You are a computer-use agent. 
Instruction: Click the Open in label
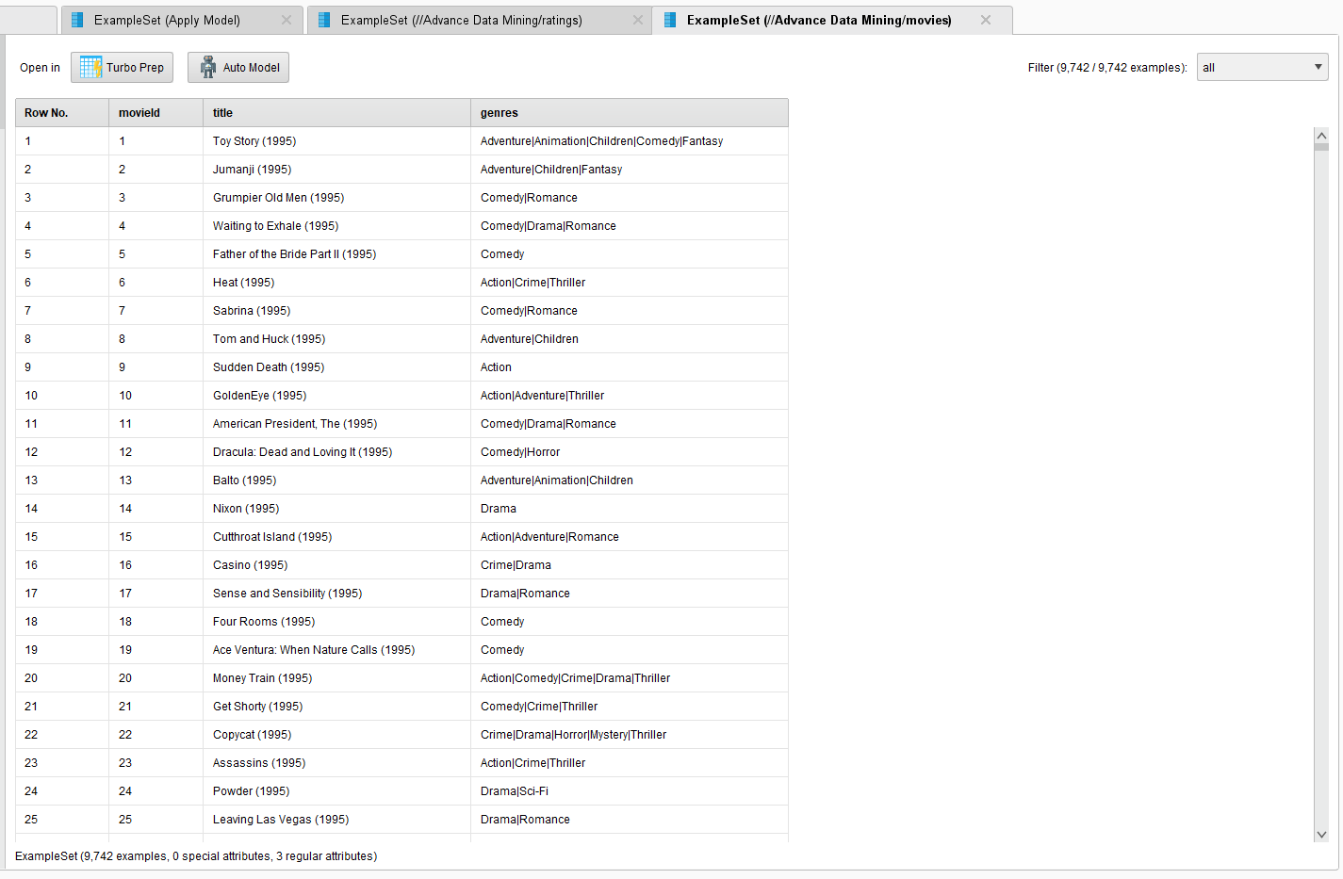point(40,68)
